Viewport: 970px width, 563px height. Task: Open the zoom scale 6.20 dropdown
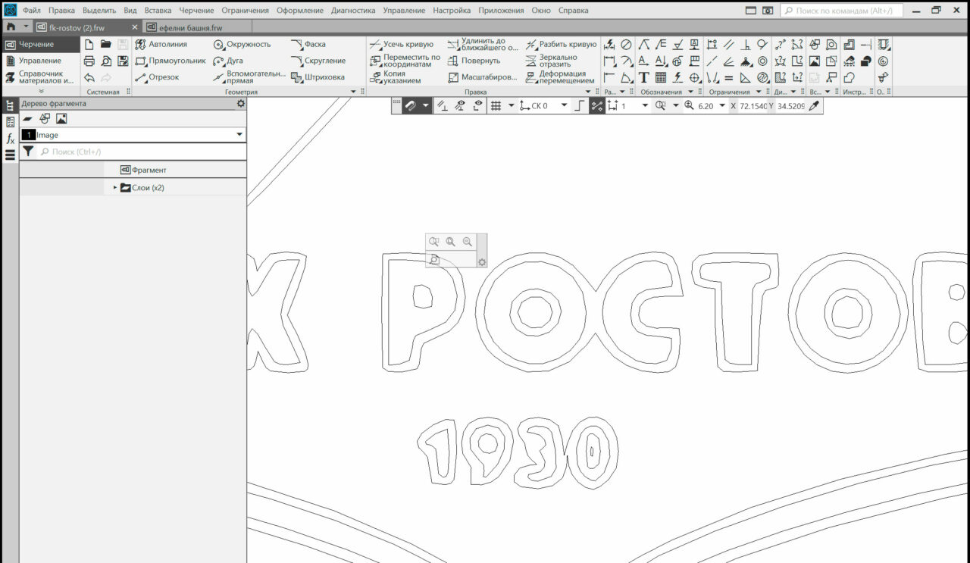(722, 106)
